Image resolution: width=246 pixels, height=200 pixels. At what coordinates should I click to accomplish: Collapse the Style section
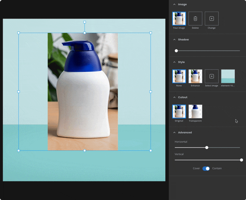pos(174,62)
